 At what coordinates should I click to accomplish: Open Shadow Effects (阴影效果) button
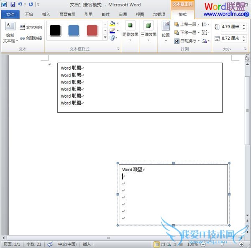(131, 29)
